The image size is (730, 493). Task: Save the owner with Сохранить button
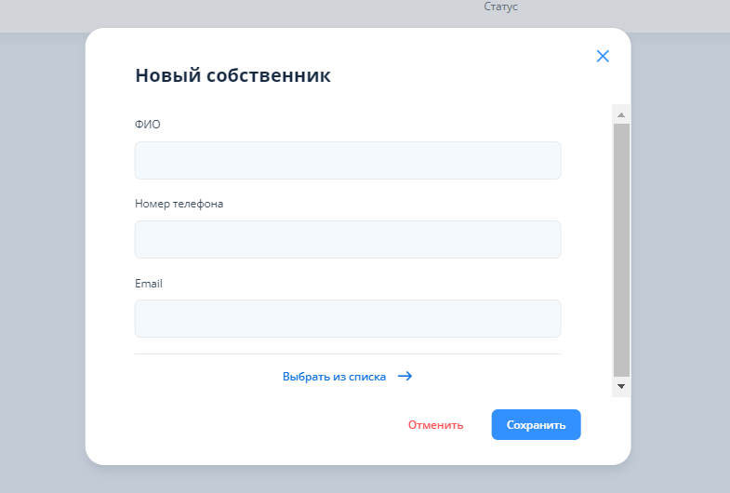[536, 425]
